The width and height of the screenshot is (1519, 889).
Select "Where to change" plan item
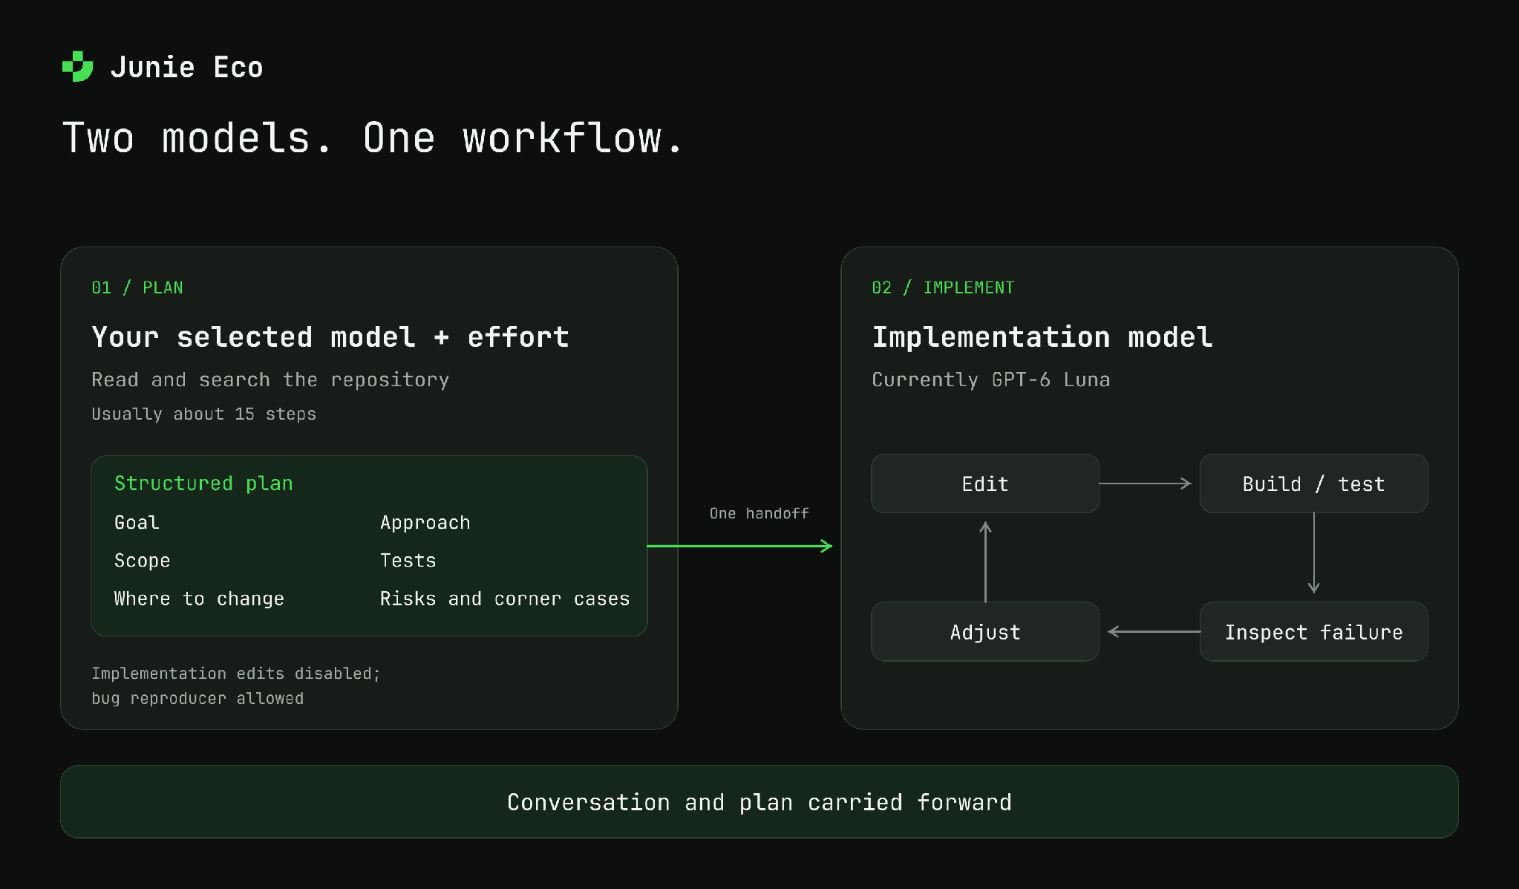199,599
